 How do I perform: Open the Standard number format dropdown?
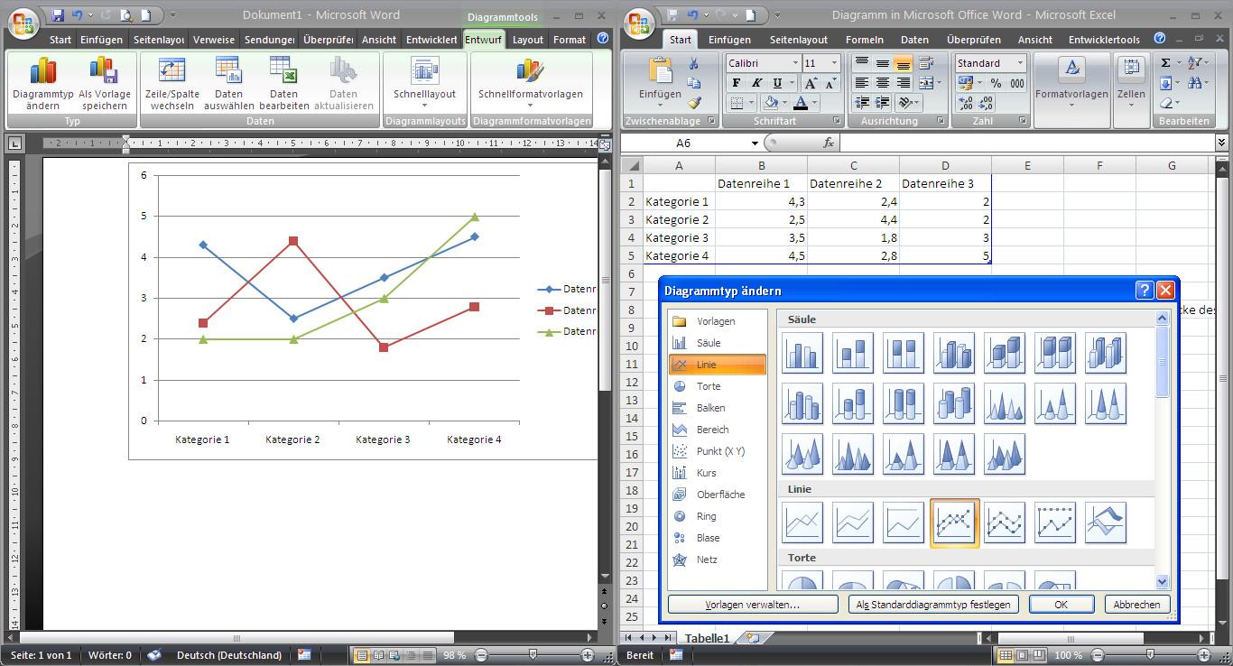(x=1021, y=63)
